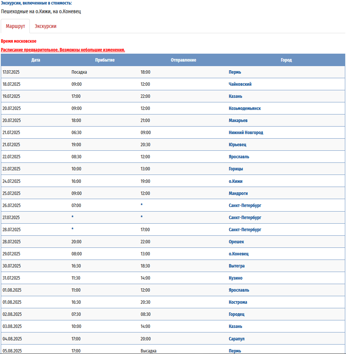This screenshot has height=354, width=346.
Task: Click the Пешеходные на о.Кижи description text
Action: click(41, 11)
